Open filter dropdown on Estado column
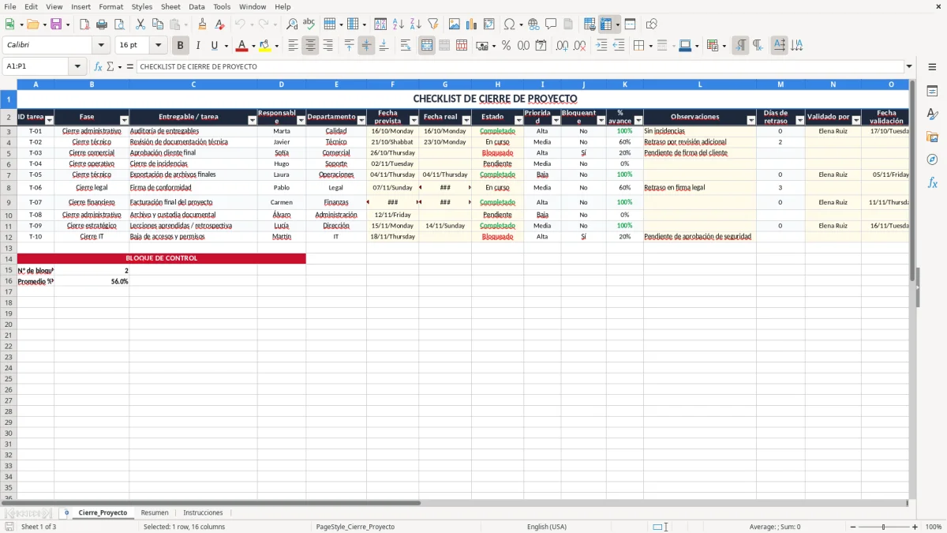The height and width of the screenshot is (533, 947). [518, 121]
